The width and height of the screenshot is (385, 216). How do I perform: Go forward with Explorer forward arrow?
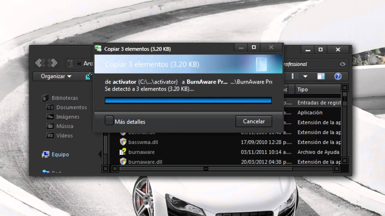pyautogui.click(x=52, y=63)
